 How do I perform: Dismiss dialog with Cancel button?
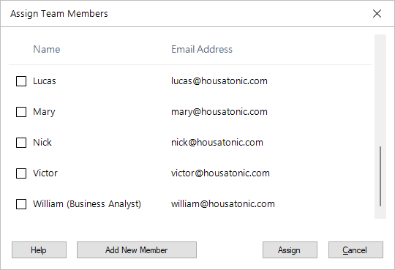[355, 250]
